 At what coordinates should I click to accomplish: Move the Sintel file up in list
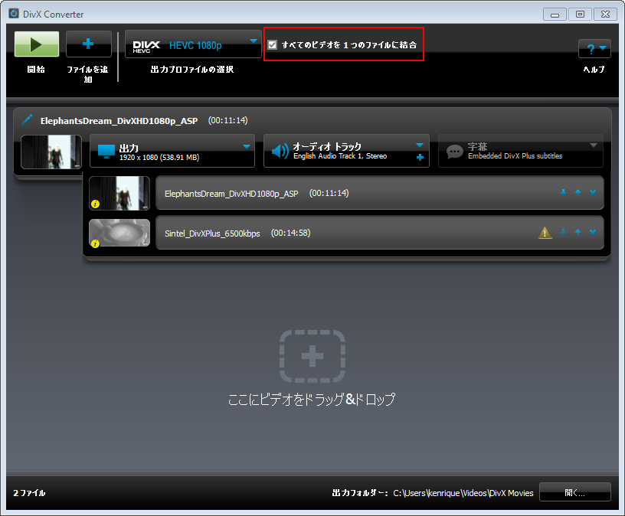click(x=578, y=232)
